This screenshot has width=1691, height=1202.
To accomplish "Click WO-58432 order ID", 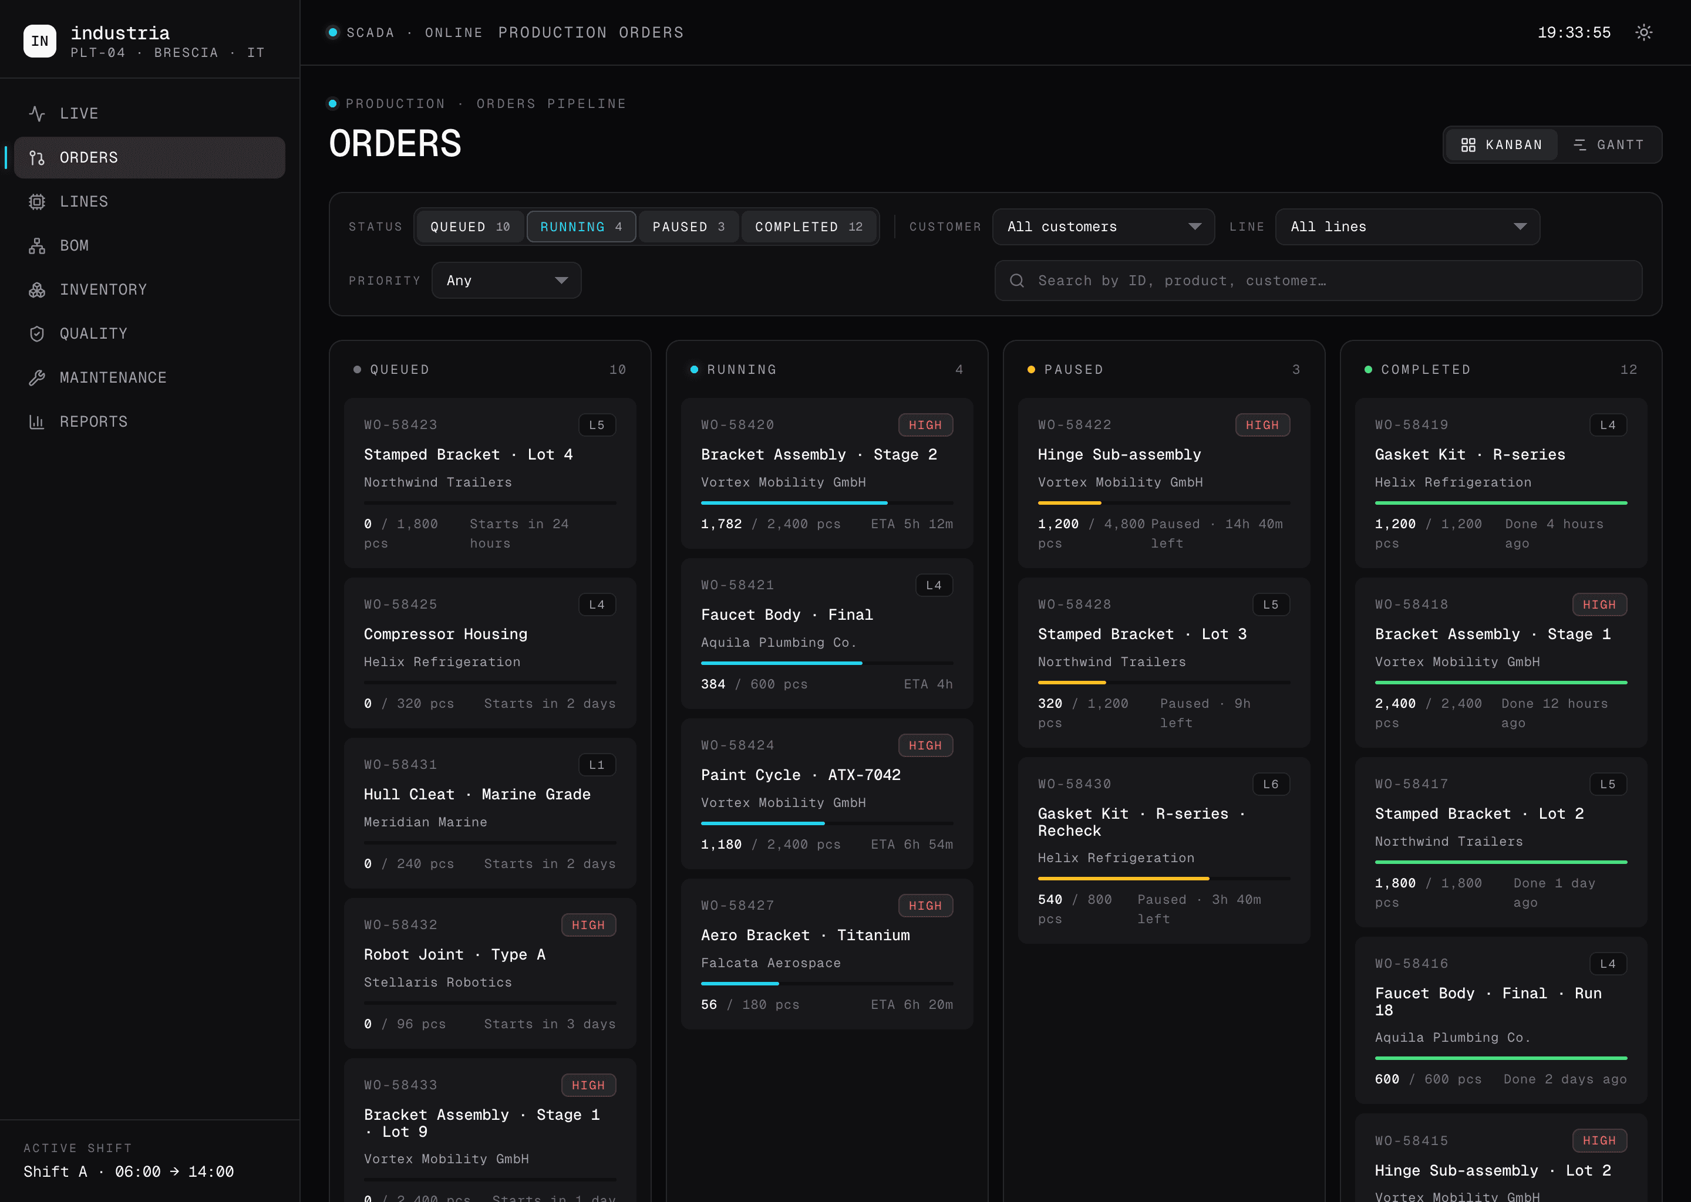I will [x=400, y=925].
